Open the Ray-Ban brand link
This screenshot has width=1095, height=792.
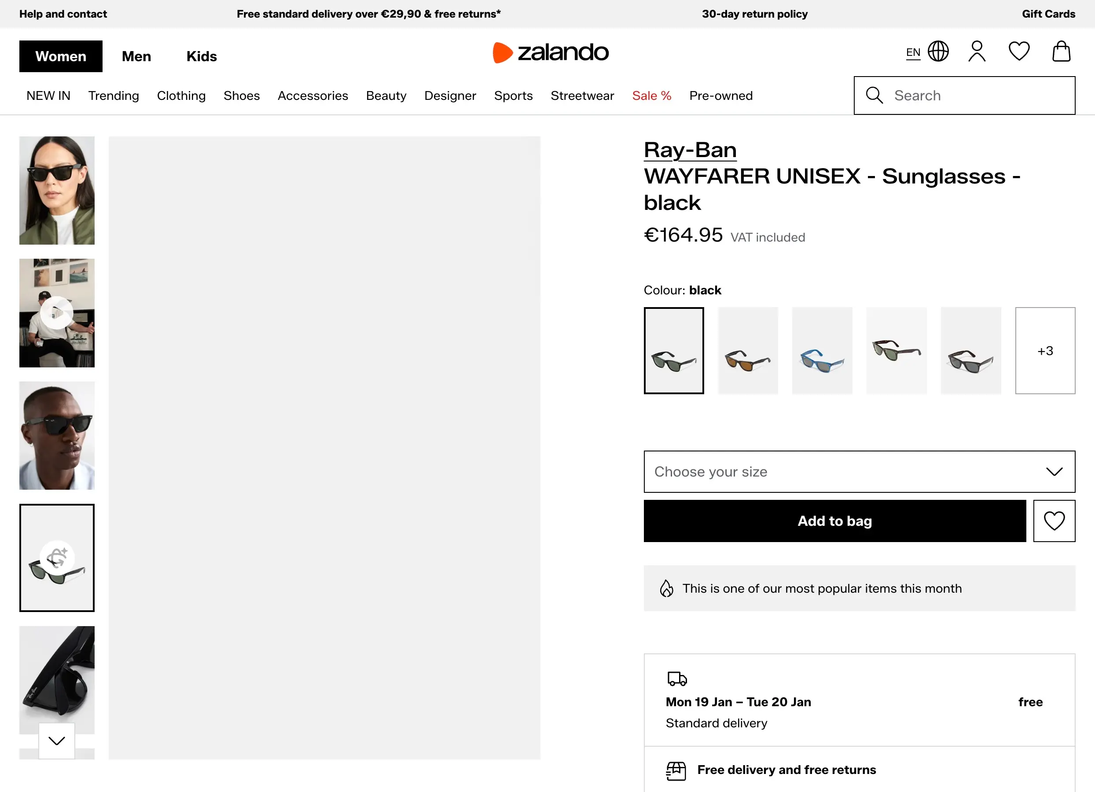point(690,150)
